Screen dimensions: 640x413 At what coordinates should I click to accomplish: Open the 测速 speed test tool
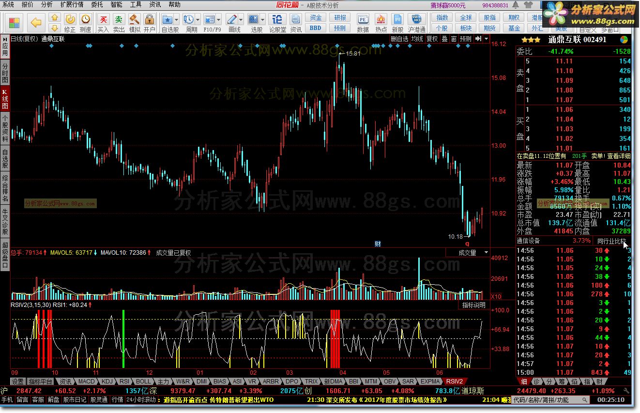coord(85,23)
